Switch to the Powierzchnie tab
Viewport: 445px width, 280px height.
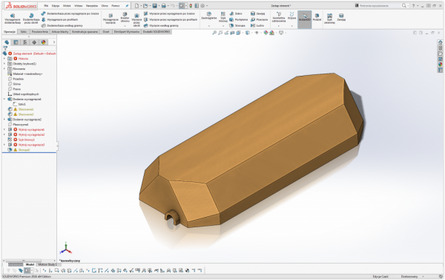pyautogui.click(x=40, y=32)
